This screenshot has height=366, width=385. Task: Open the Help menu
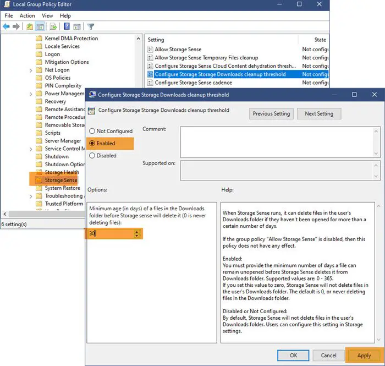65,16
